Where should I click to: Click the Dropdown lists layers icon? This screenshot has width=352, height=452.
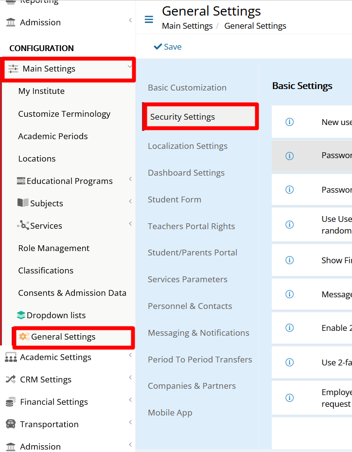click(21, 315)
